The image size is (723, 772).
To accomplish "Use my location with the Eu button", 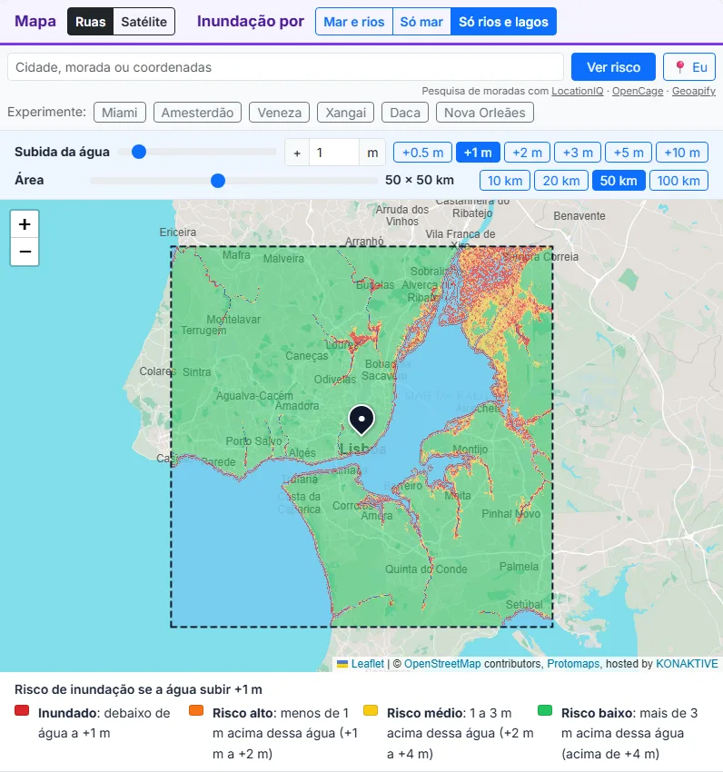I will click(689, 67).
